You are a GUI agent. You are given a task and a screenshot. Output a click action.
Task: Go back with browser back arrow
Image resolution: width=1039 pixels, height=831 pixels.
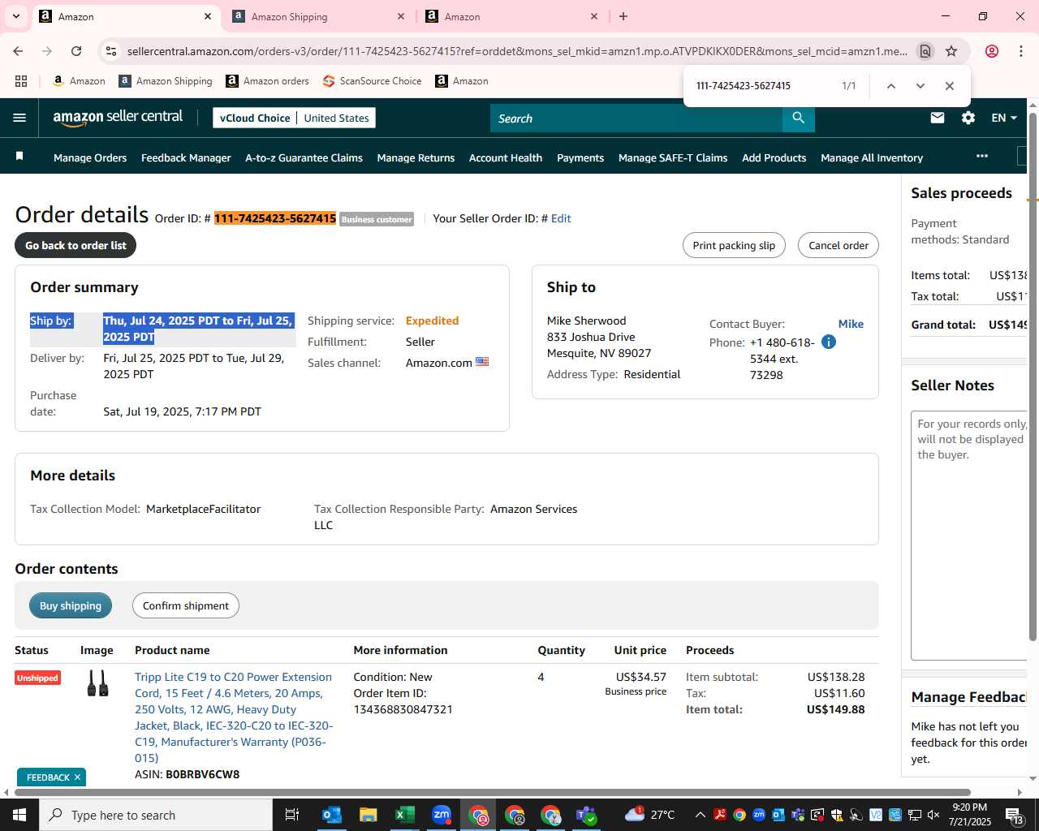tap(18, 51)
